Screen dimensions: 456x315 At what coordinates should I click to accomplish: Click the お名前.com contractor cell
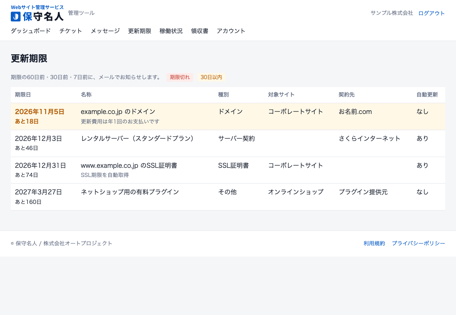[x=355, y=111]
